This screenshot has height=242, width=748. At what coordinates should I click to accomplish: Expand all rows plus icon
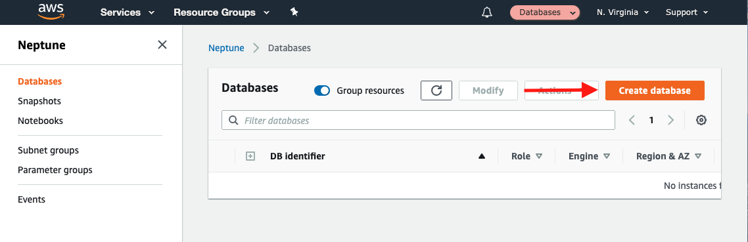tap(250, 156)
